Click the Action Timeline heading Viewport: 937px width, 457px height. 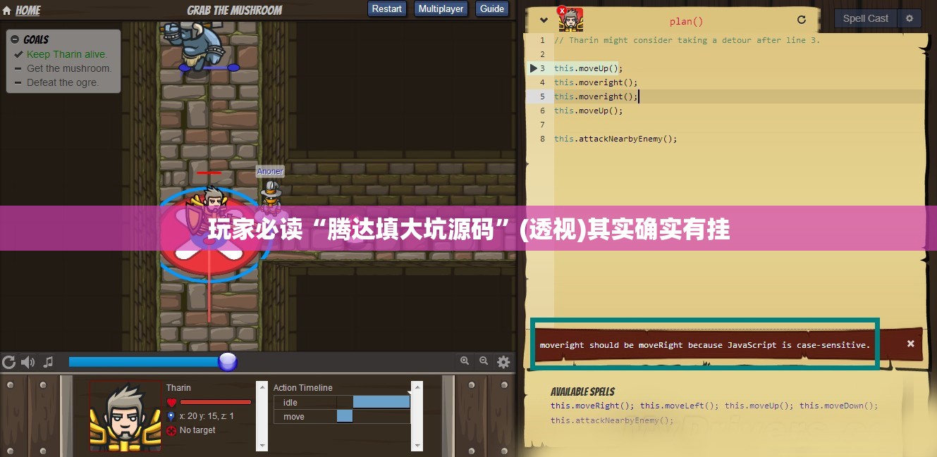(302, 388)
